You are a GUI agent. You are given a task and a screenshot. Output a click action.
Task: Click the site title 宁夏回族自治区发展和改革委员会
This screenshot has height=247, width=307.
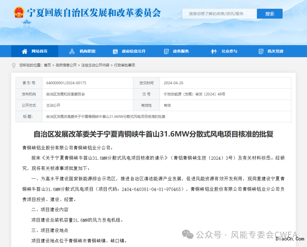click(94, 13)
